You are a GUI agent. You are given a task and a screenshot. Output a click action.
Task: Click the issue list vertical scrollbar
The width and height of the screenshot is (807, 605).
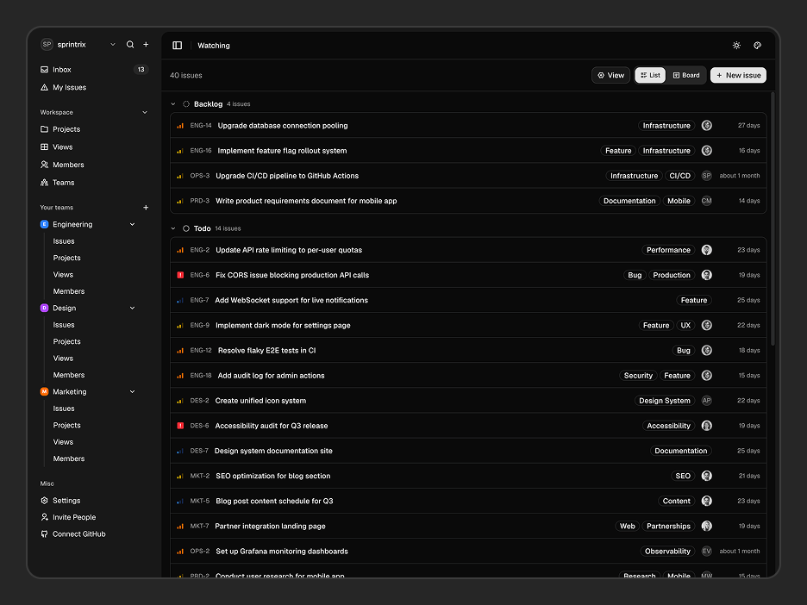(773, 219)
